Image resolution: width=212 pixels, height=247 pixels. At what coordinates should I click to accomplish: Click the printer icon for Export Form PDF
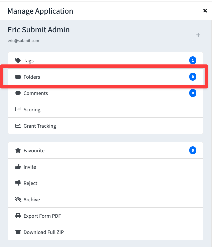[18, 216]
